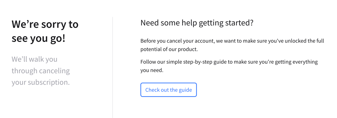
Task: Click the "Need some help getting started?" heading
Action: point(197,23)
